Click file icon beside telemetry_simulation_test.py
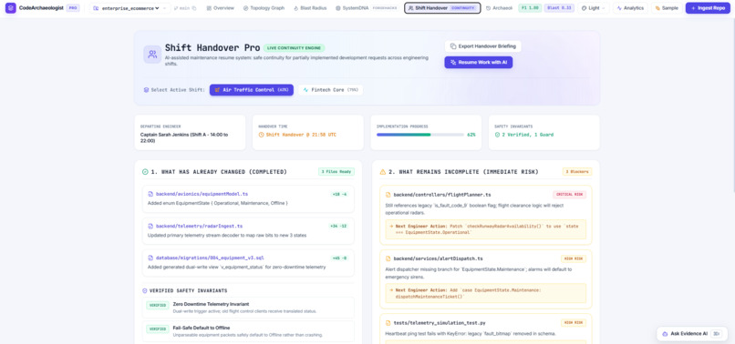 click(388, 322)
